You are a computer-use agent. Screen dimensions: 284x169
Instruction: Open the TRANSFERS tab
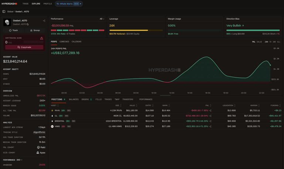(x=128, y=99)
